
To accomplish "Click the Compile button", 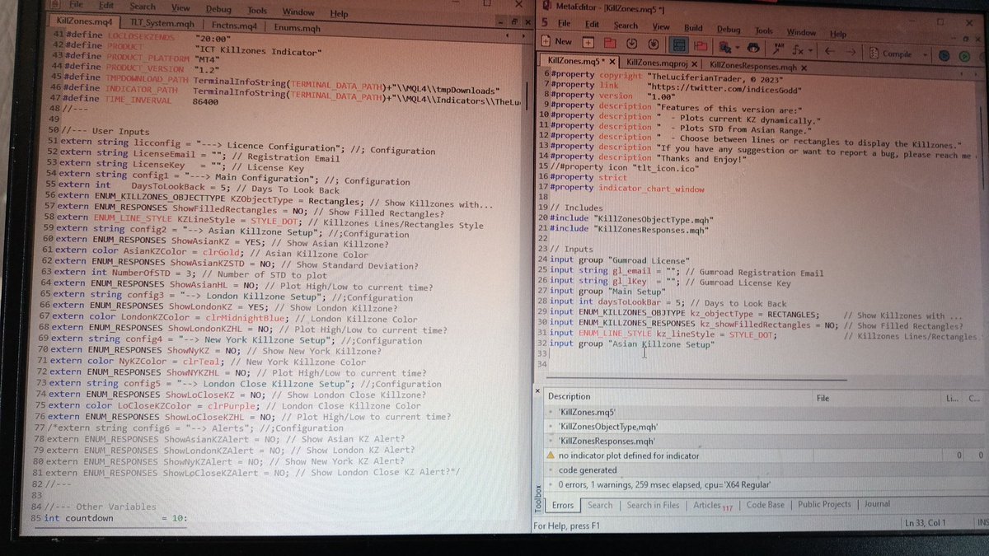I will [893, 54].
